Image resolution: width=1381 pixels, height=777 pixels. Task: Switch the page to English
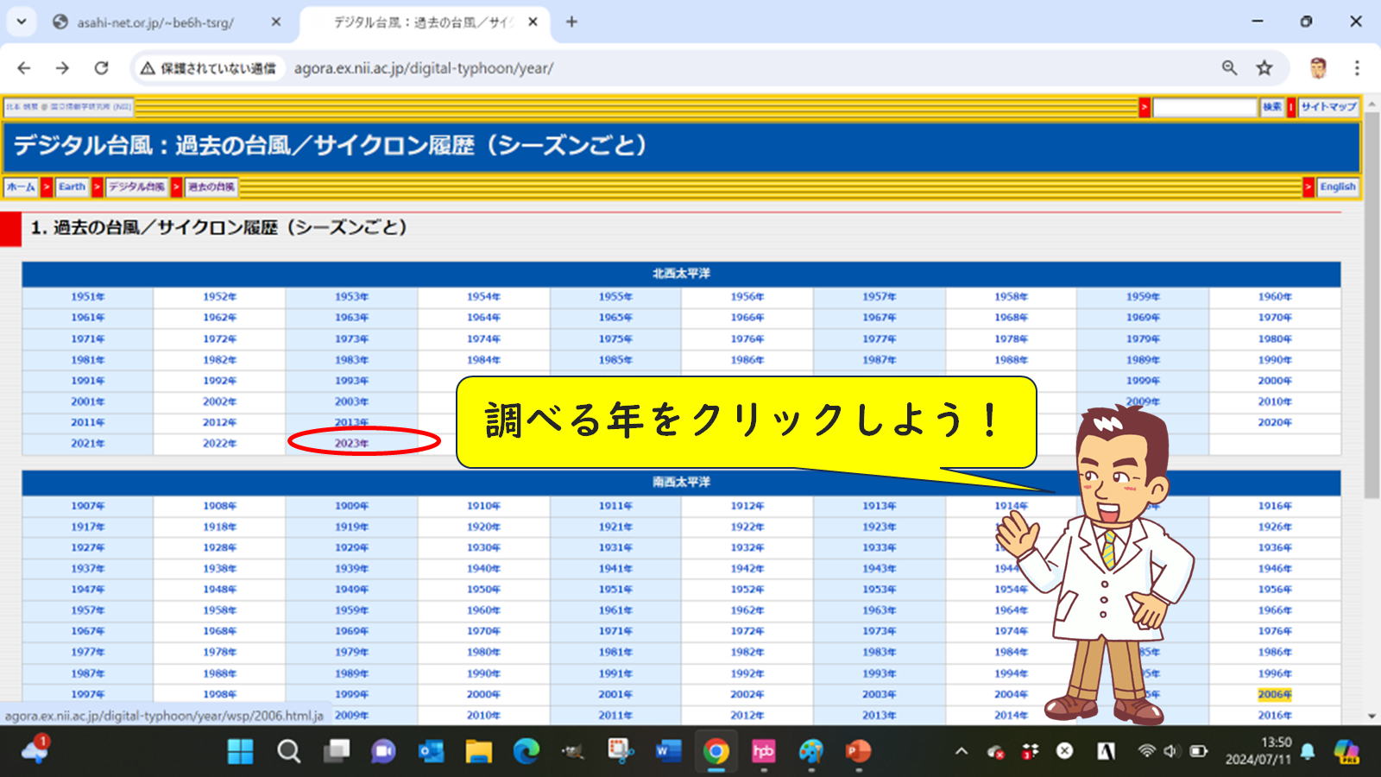tap(1337, 186)
